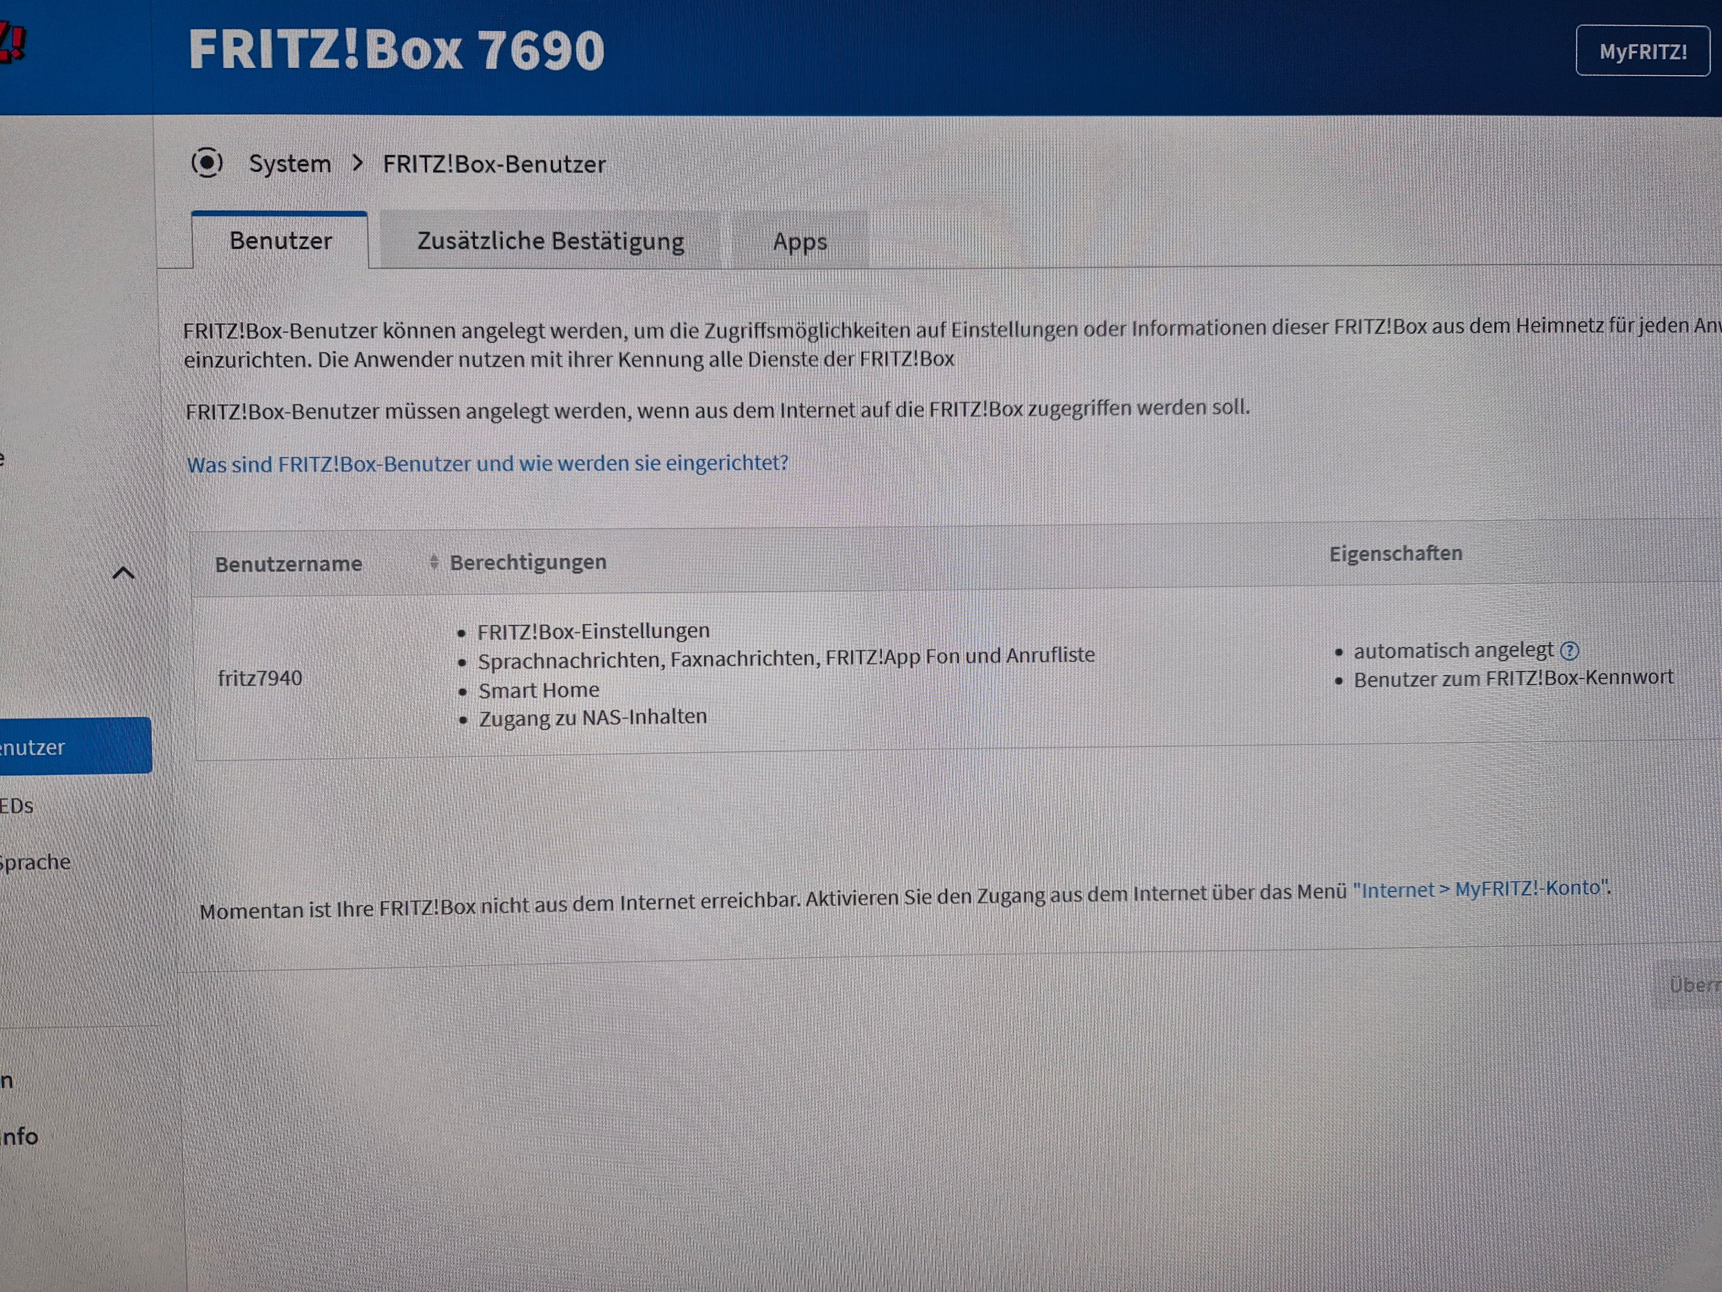Click help icon beside automatisch angelegt

[1570, 650]
